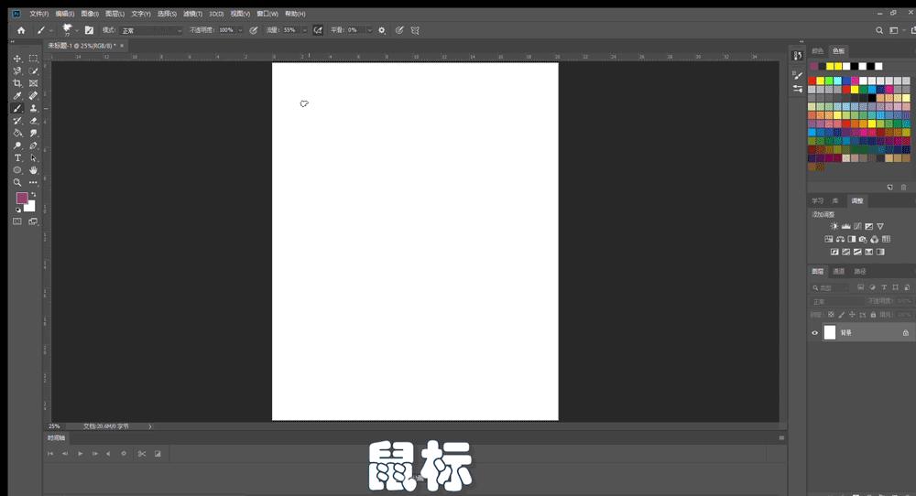Screen dimensions: 916x496
Task: Click the timeline scissors split button
Action: coord(141,453)
